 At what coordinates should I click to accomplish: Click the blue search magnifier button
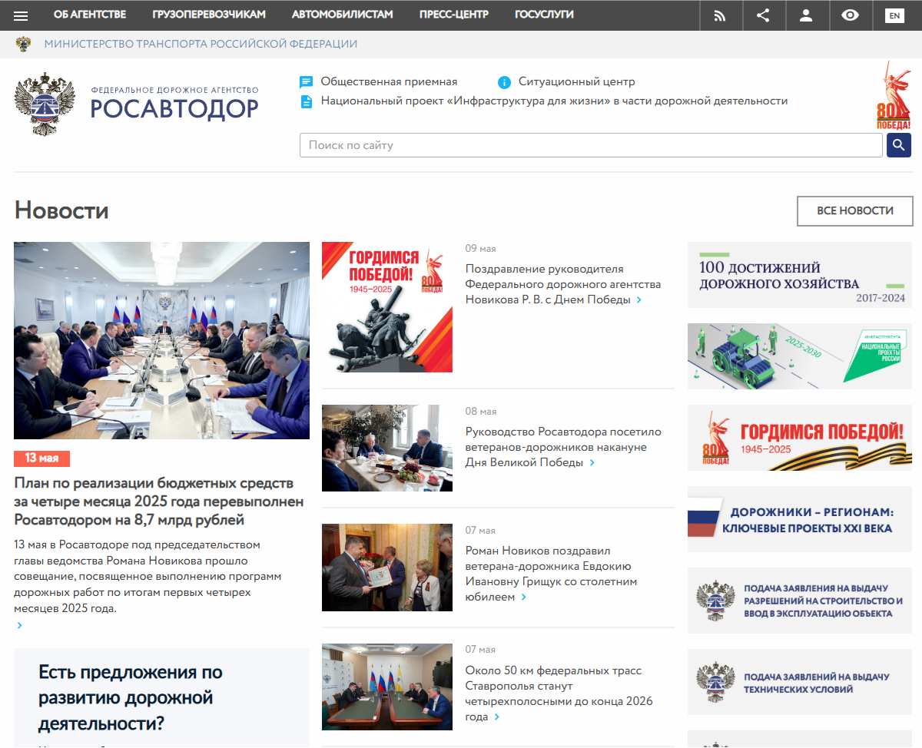point(899,145)
